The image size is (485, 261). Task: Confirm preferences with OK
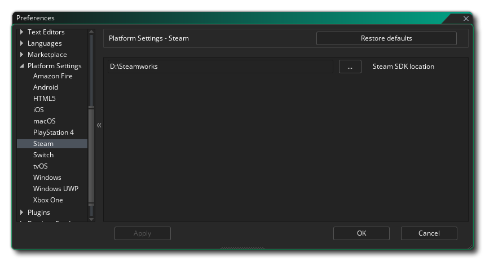tap(361, 233)
